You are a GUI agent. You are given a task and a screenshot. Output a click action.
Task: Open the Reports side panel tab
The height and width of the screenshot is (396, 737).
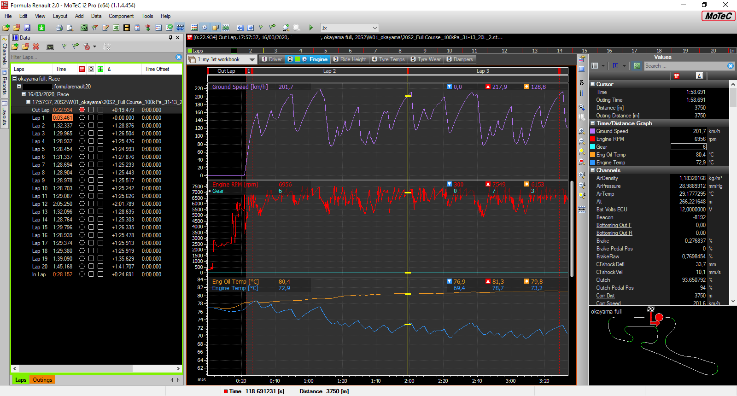pos(5,82)
